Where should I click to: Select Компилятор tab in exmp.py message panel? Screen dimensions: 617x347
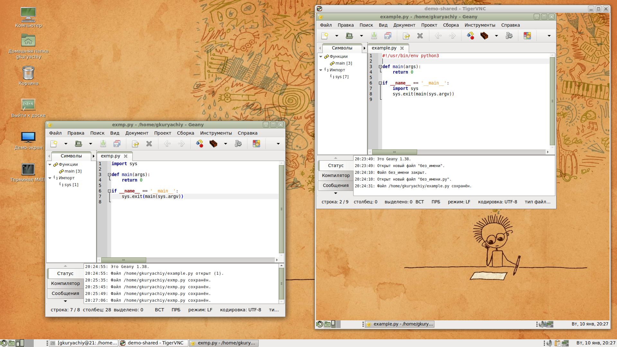[66, 283]
